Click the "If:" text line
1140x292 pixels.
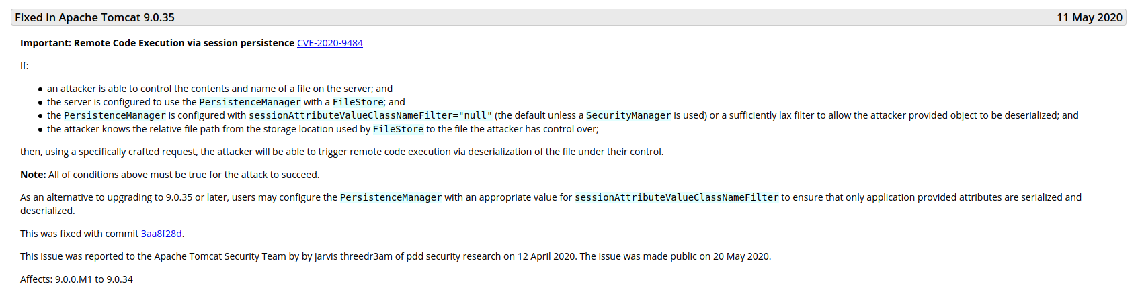click(24, 66)
